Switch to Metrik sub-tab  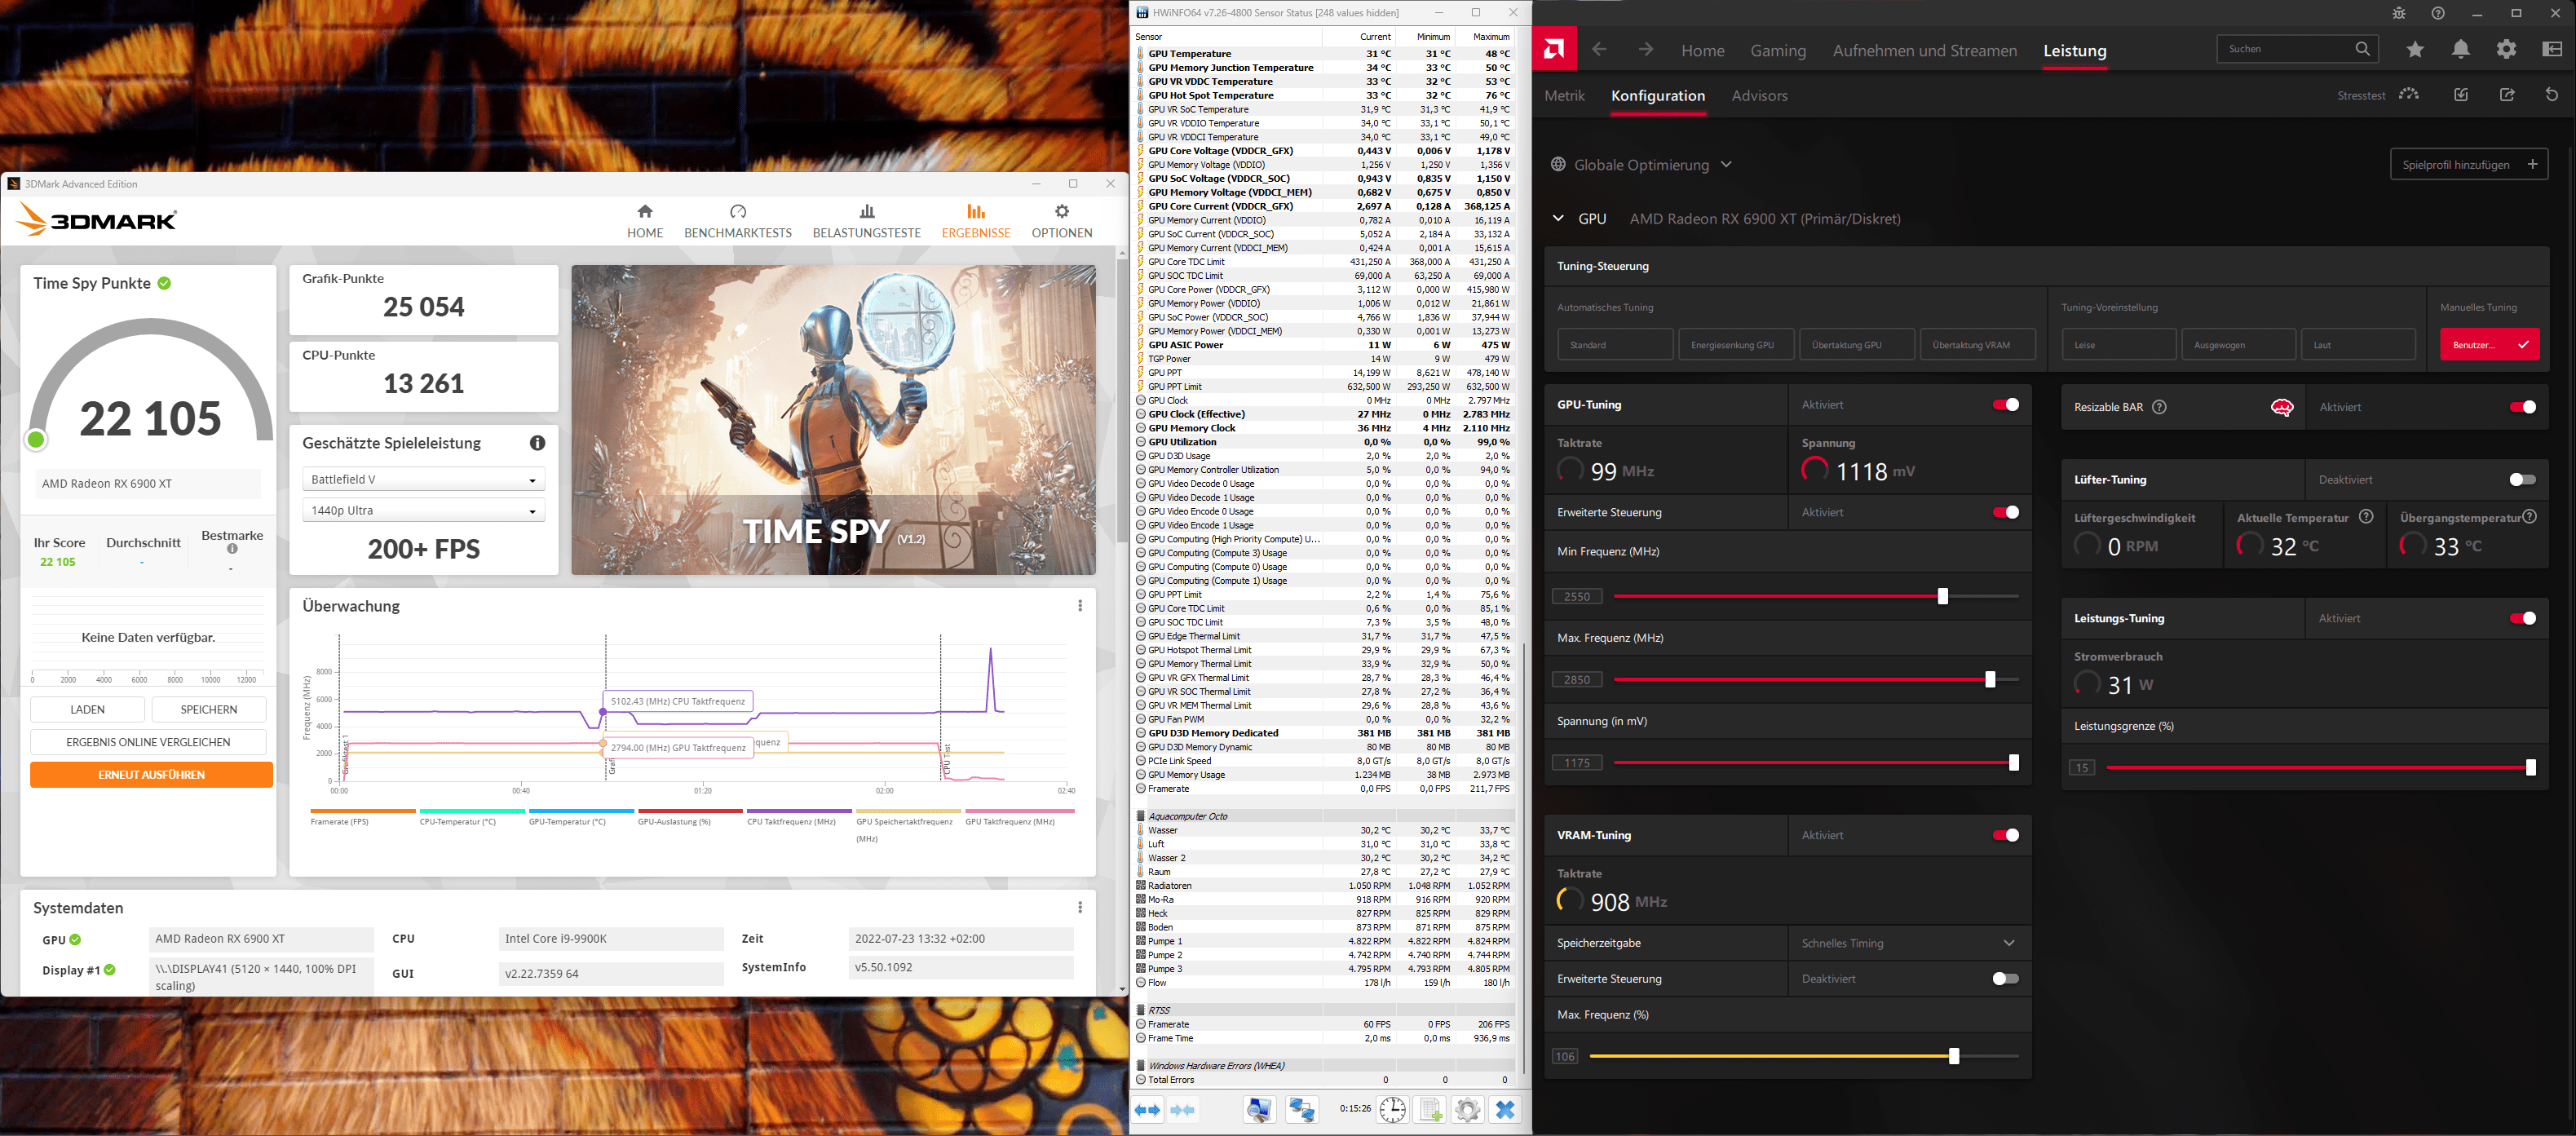click(1564, 96)
